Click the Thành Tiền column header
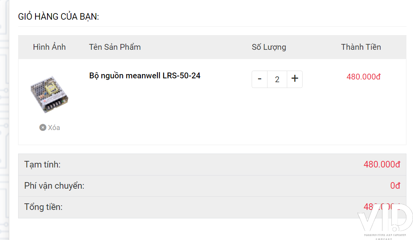 (361, 47)
